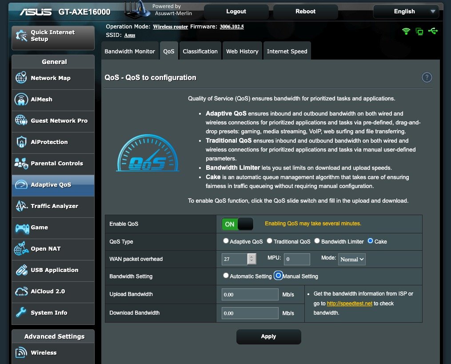Open the English language dropdown
Viewport: 451px width, 364px height.
(408, 12)
